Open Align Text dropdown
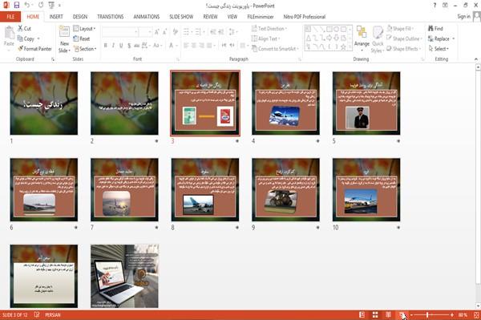The width and height of the screenshot is (481, 320). [x=265, y=38]
